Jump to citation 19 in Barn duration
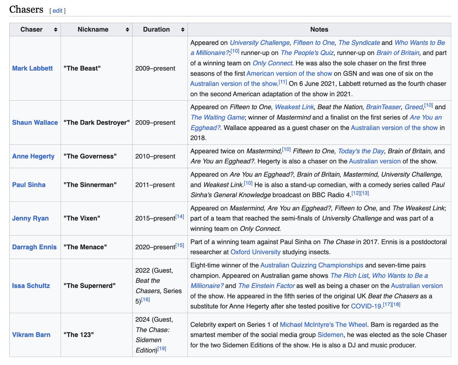The height and width of the screenshot is (365, 458). click(161, 349)
